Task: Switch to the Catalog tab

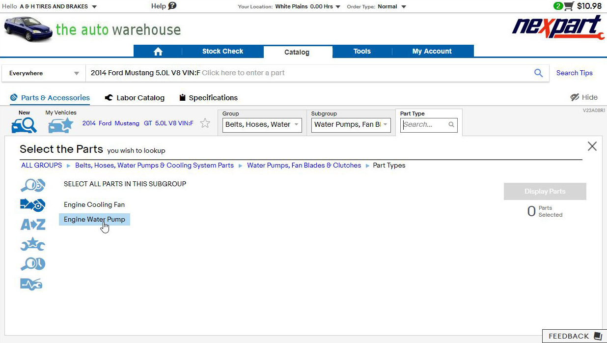Action: click(297, 52)
